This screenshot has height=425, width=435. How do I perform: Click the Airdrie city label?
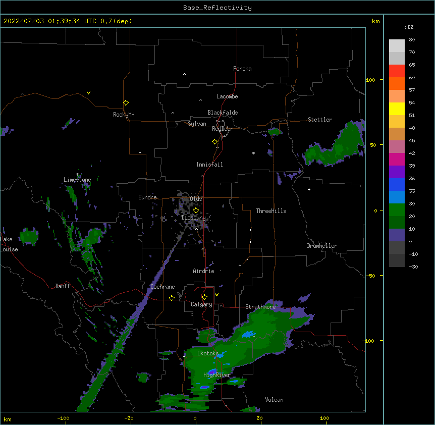point(203,271)
